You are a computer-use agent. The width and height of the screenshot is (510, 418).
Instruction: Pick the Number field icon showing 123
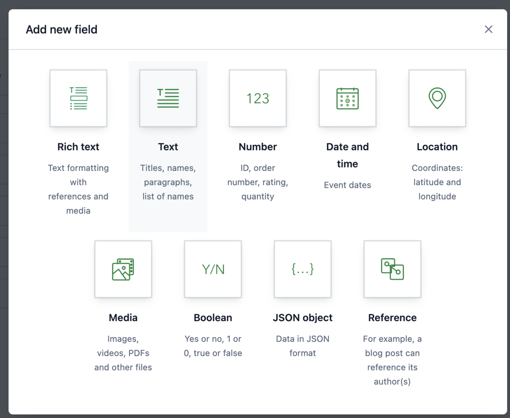coord(258,98)
